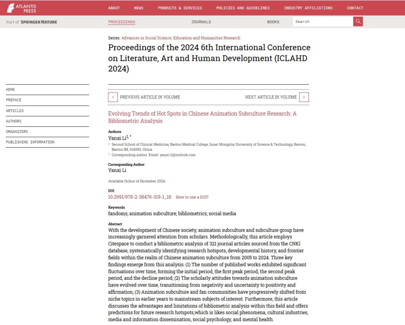Open the About menu
Image resolution: width=405 pixels, height=325 pixels.
click(x=114, y=8)
